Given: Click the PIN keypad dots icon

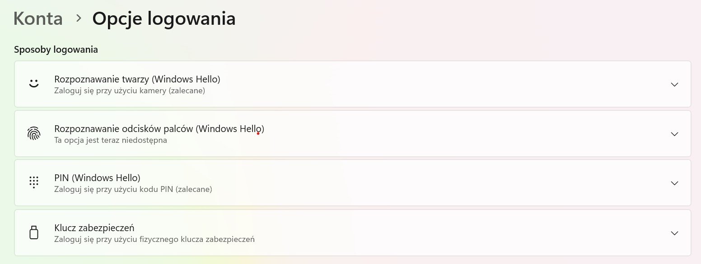Looking at the screenshot, I should click(x=34, y=182).
